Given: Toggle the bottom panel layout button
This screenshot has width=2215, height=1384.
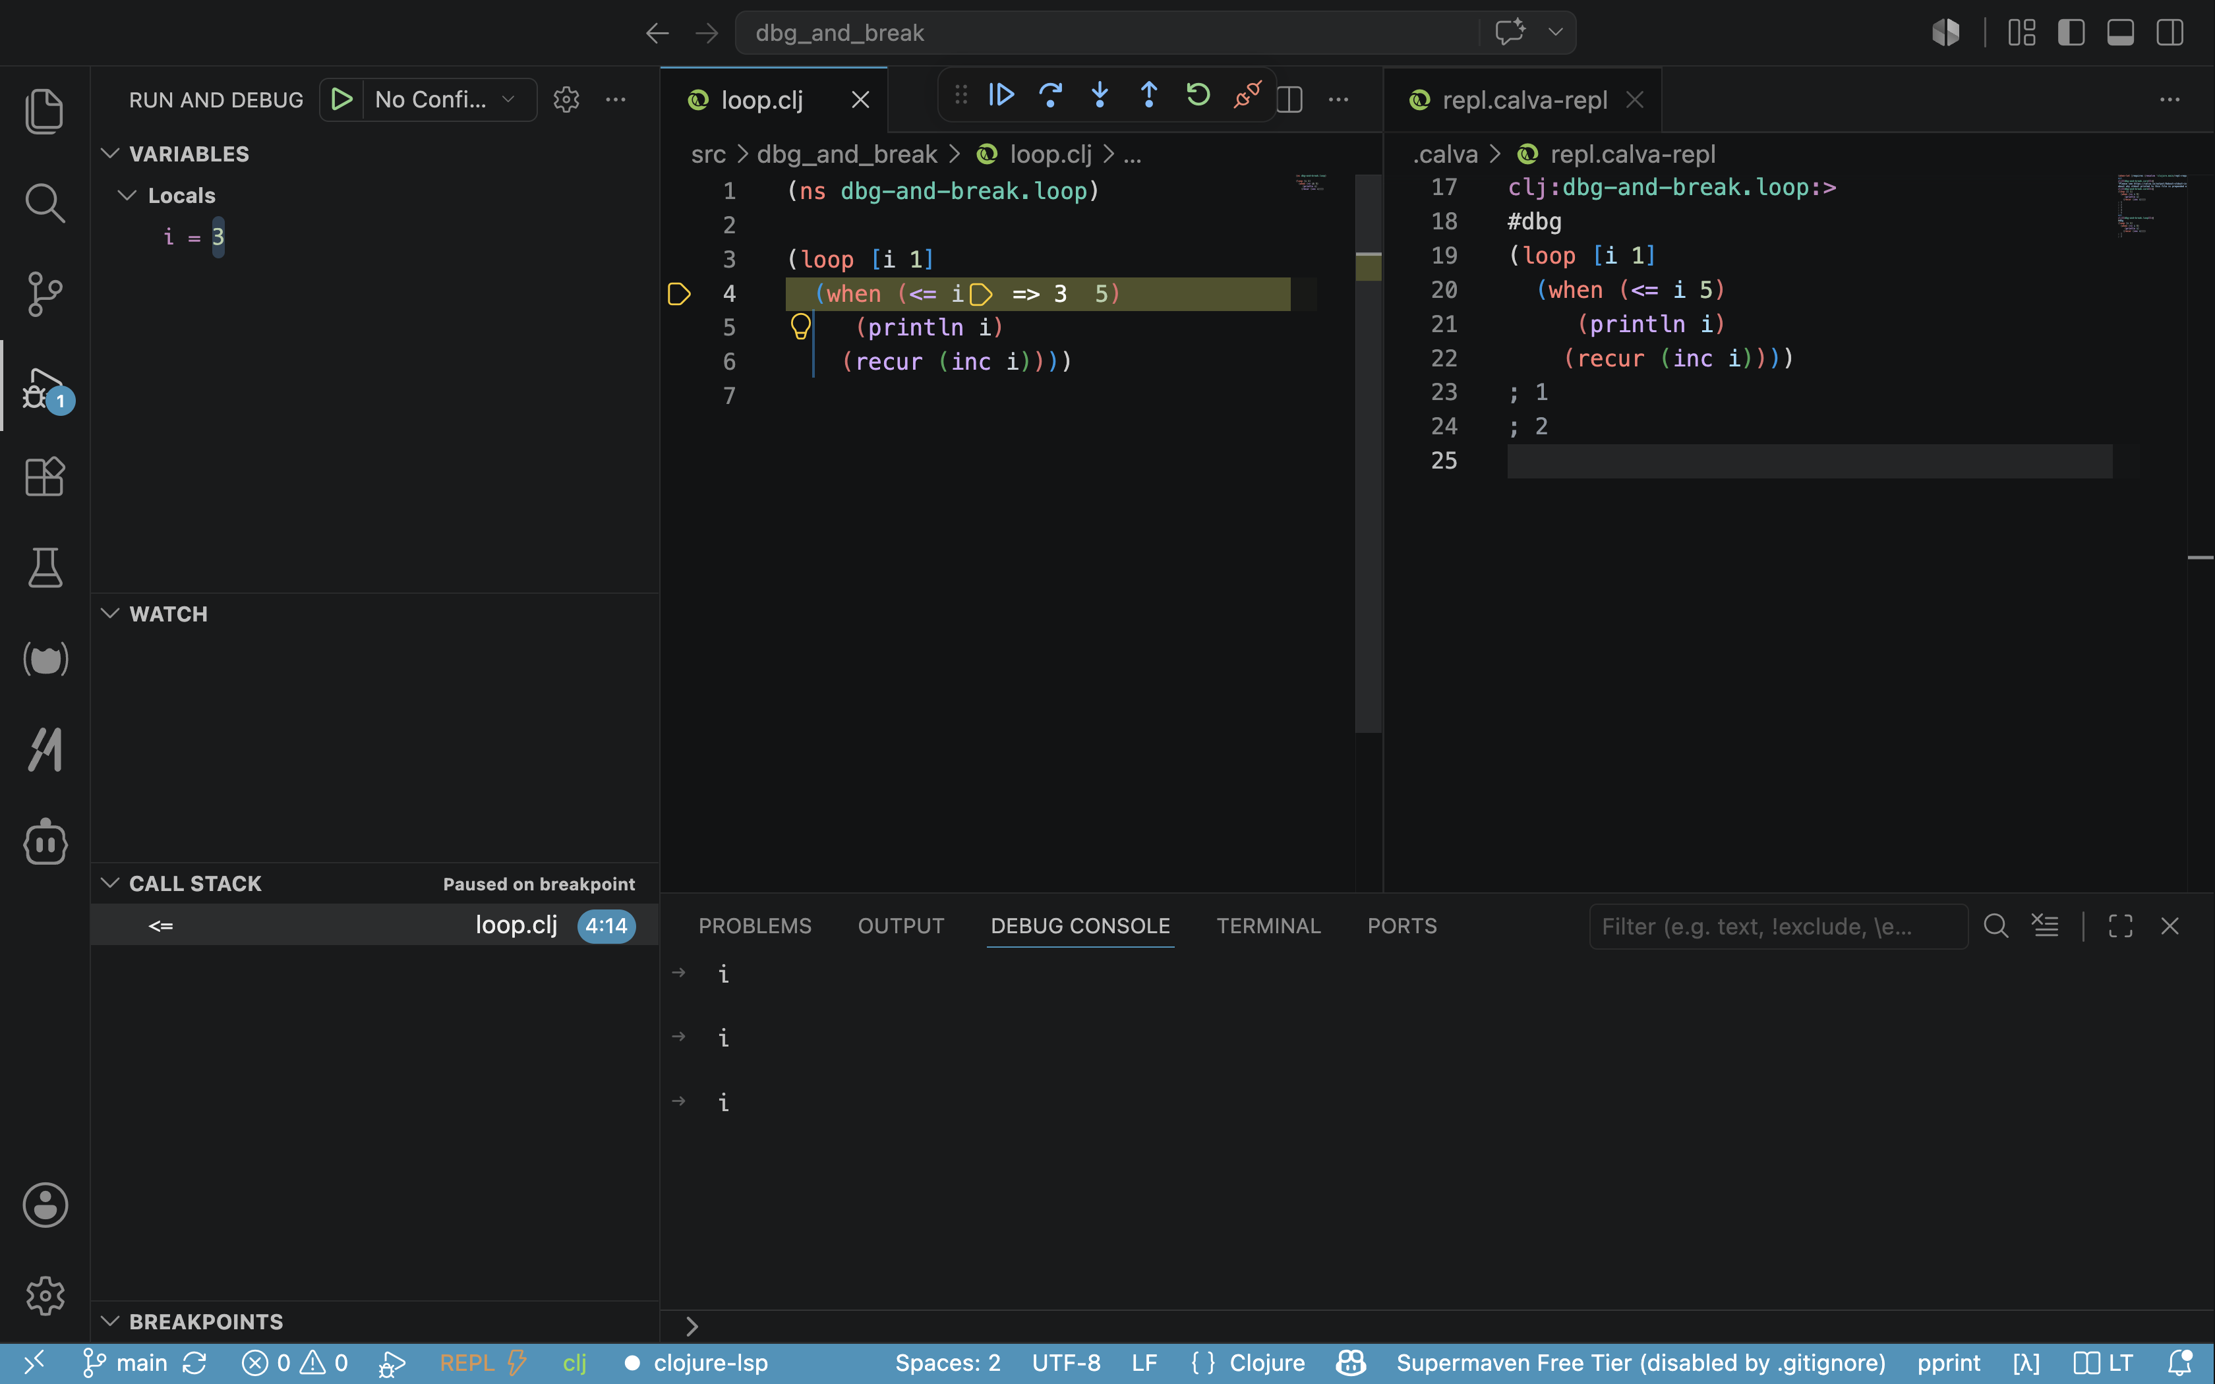Looking at the screenshot, I should (2121, 33).
